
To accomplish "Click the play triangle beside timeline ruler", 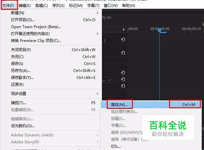I will (x=124, y=29).
